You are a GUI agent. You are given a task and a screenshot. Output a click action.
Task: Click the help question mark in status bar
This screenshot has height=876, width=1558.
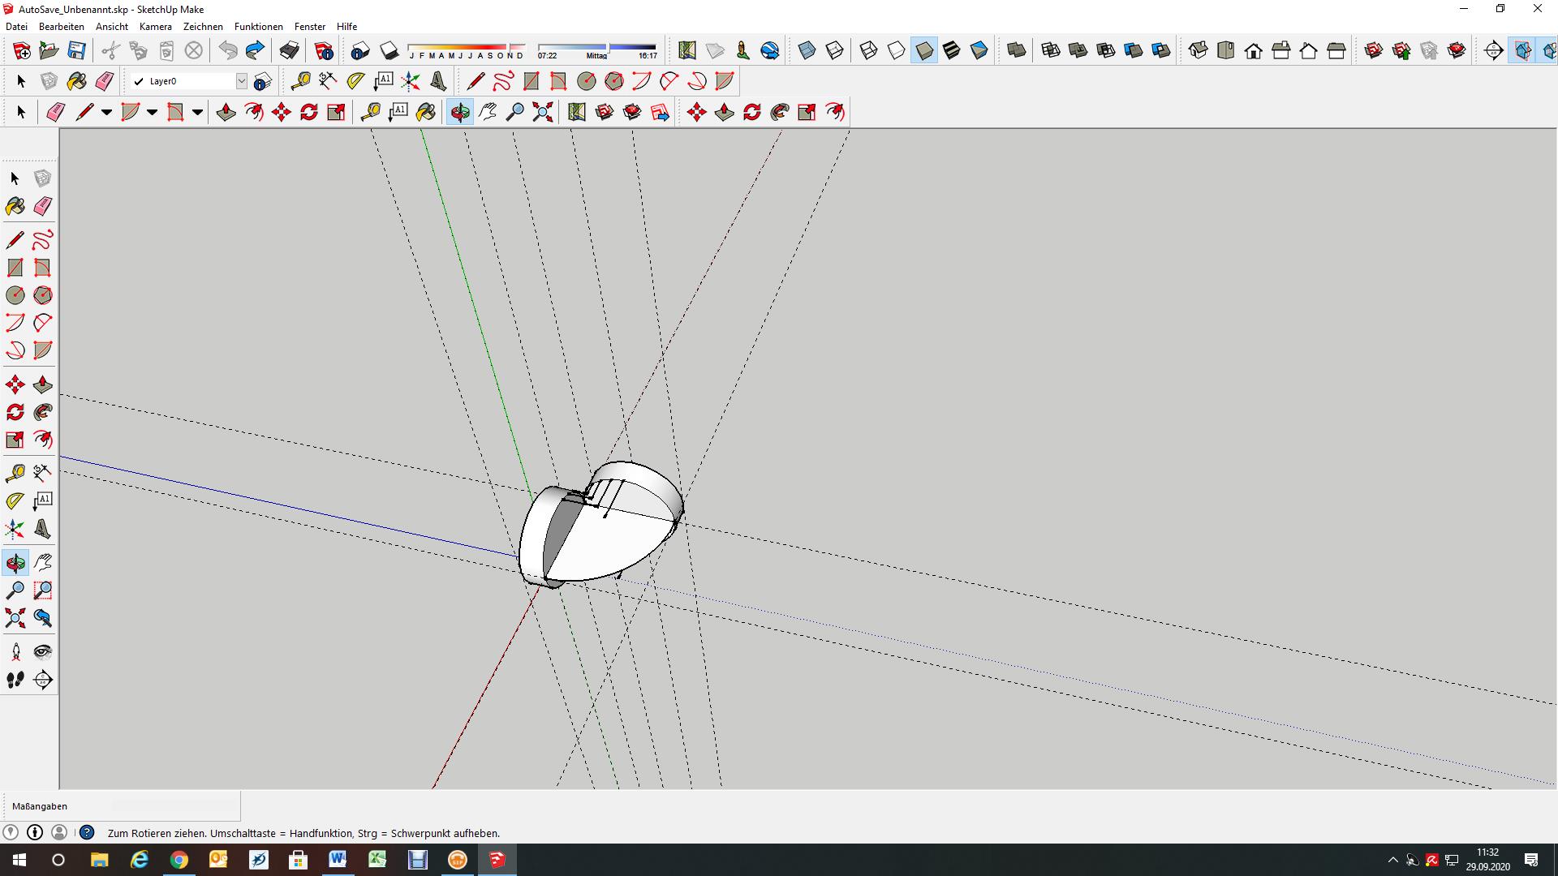pos(87,832)
